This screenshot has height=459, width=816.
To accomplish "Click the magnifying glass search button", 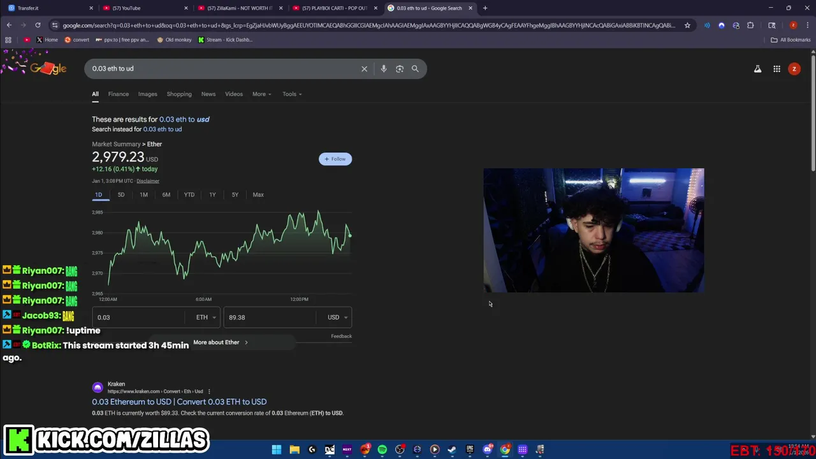I will (x=415, y=69).
